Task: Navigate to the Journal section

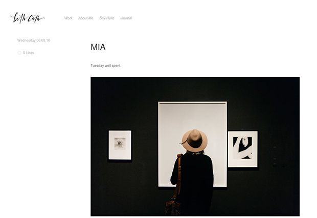Action: (126, 18)
